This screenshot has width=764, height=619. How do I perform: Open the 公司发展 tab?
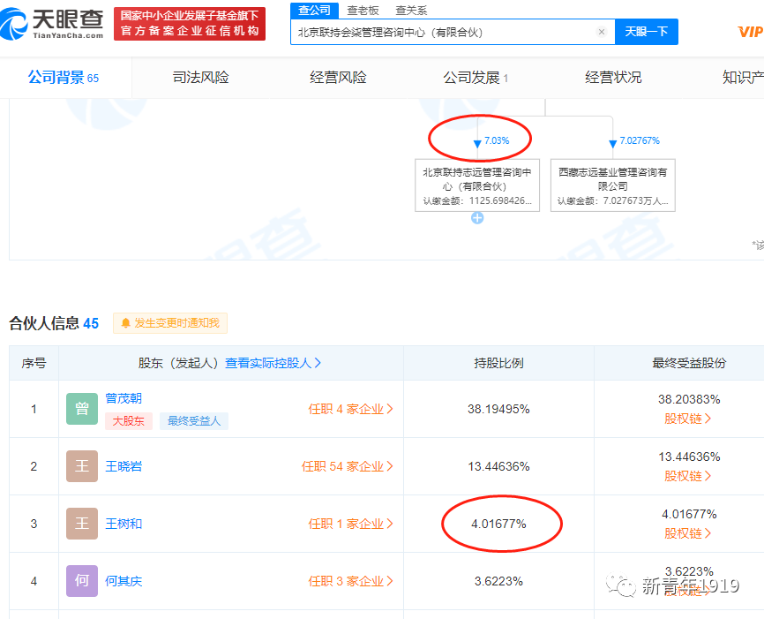coord(476,78)
